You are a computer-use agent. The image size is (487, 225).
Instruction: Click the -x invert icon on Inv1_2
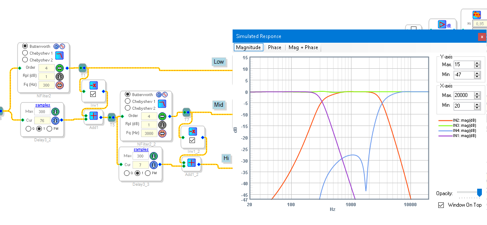point(192,131)
